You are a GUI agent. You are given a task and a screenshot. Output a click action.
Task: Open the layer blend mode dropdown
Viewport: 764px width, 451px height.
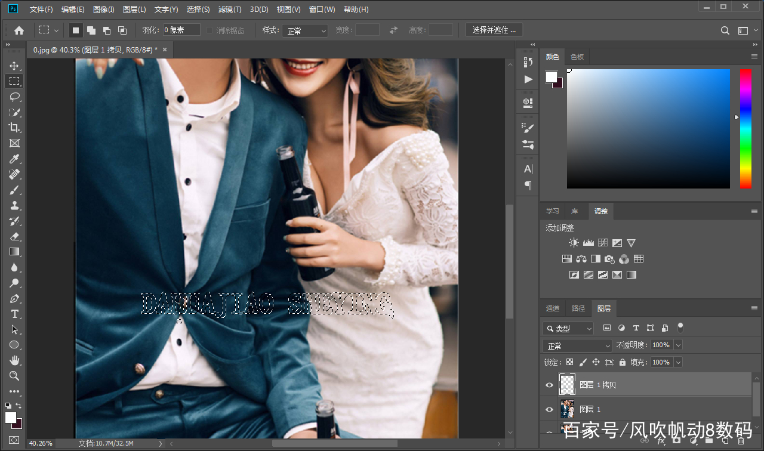click(577, 345)
